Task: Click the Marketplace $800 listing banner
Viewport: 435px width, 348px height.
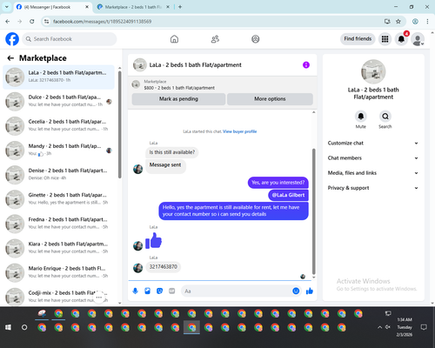Action: [223, 84]
